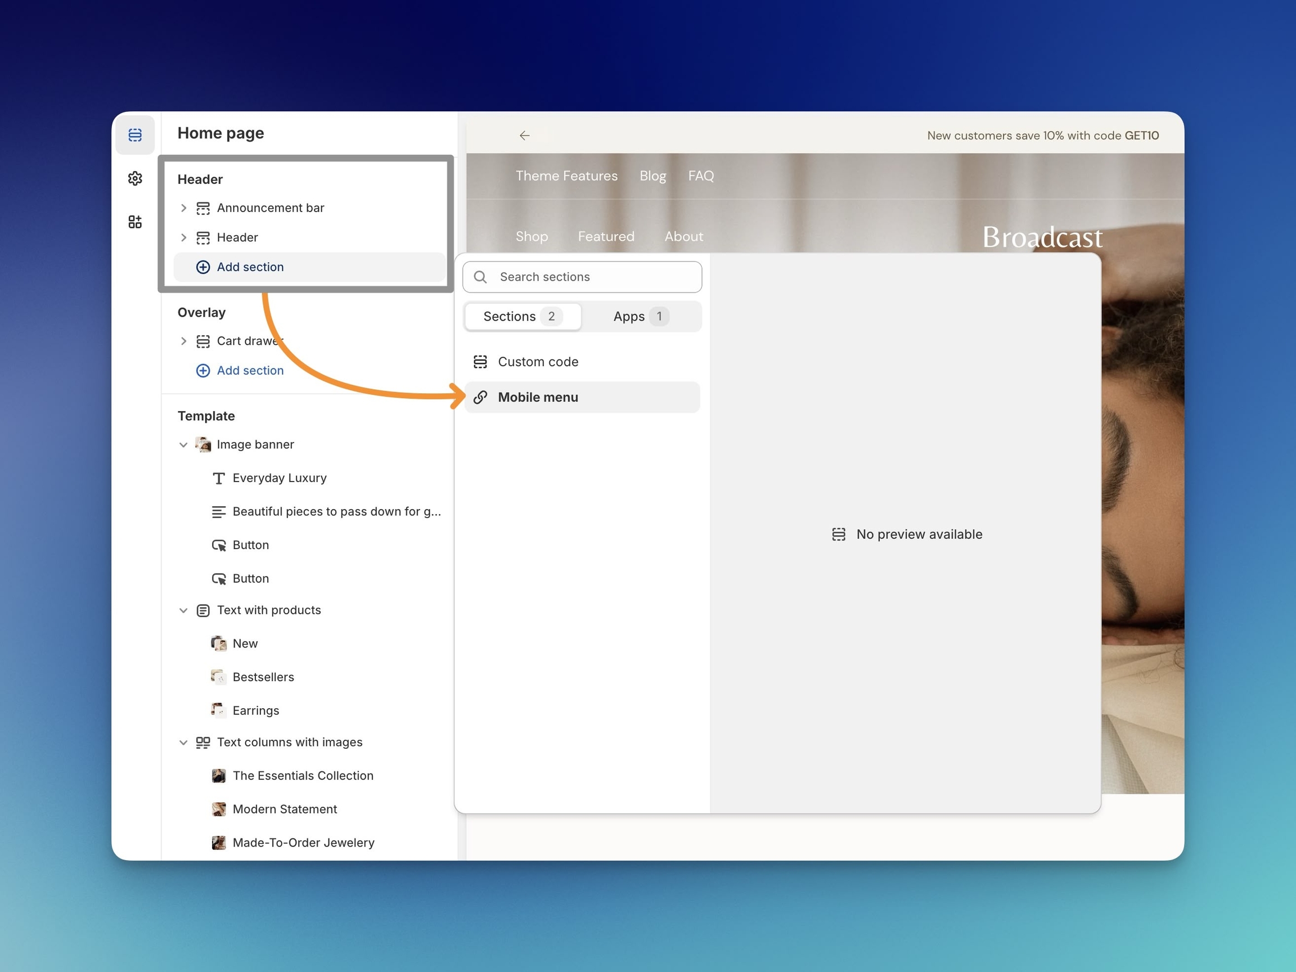Click the back arrow in preview
This screenshot has height=972, width=1296.
[524, 136]
